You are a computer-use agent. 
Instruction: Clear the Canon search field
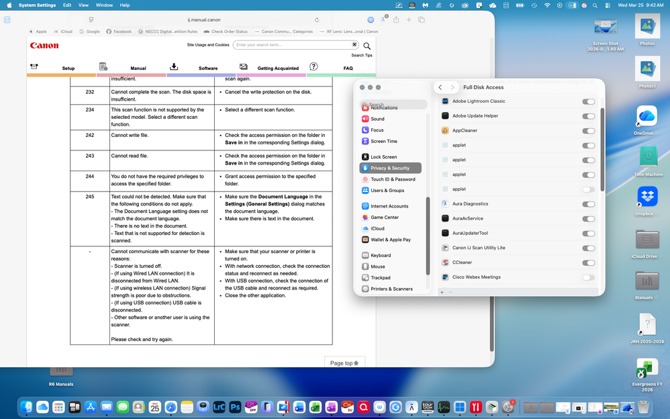pyautogui.click(x=354, y=44)
